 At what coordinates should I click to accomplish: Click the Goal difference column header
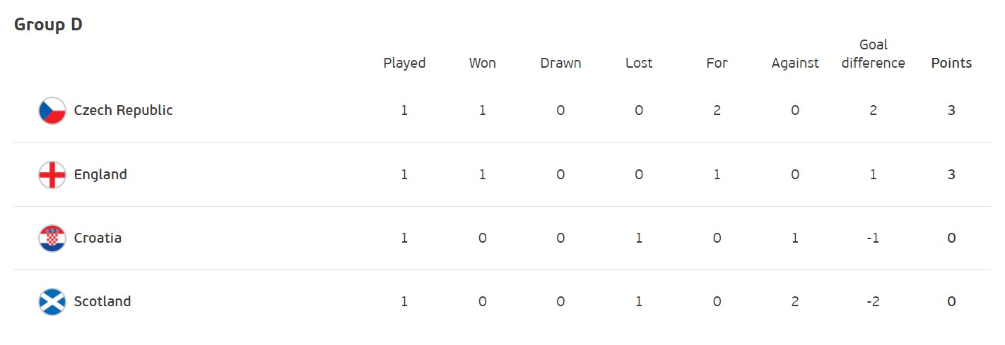[x=874, y=54]
